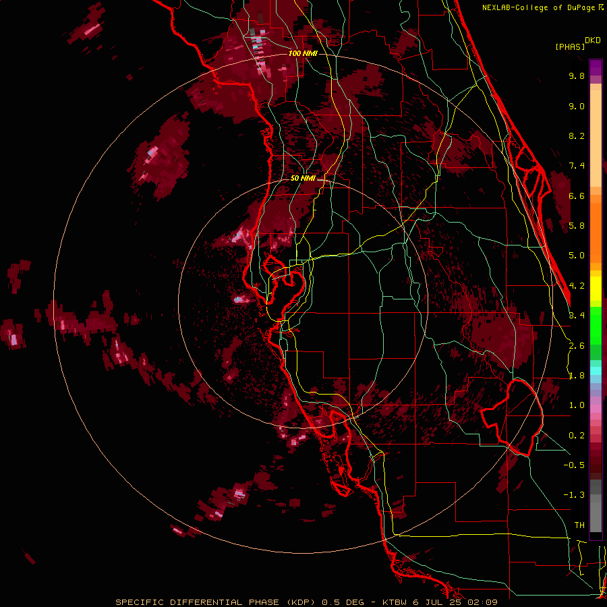Click the 50 NMI range ring label
Image resolution: width=607 pixels, height=607 pixels.
[x=303, y=179]
